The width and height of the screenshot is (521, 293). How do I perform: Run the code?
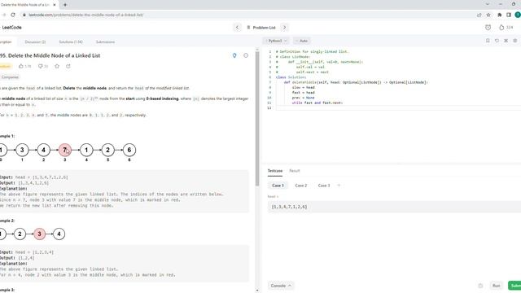tap(496, 286)
